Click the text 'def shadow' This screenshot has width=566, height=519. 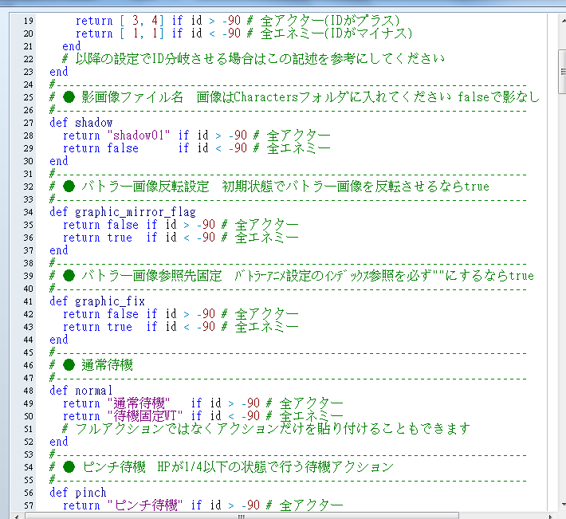pos(81,123)
